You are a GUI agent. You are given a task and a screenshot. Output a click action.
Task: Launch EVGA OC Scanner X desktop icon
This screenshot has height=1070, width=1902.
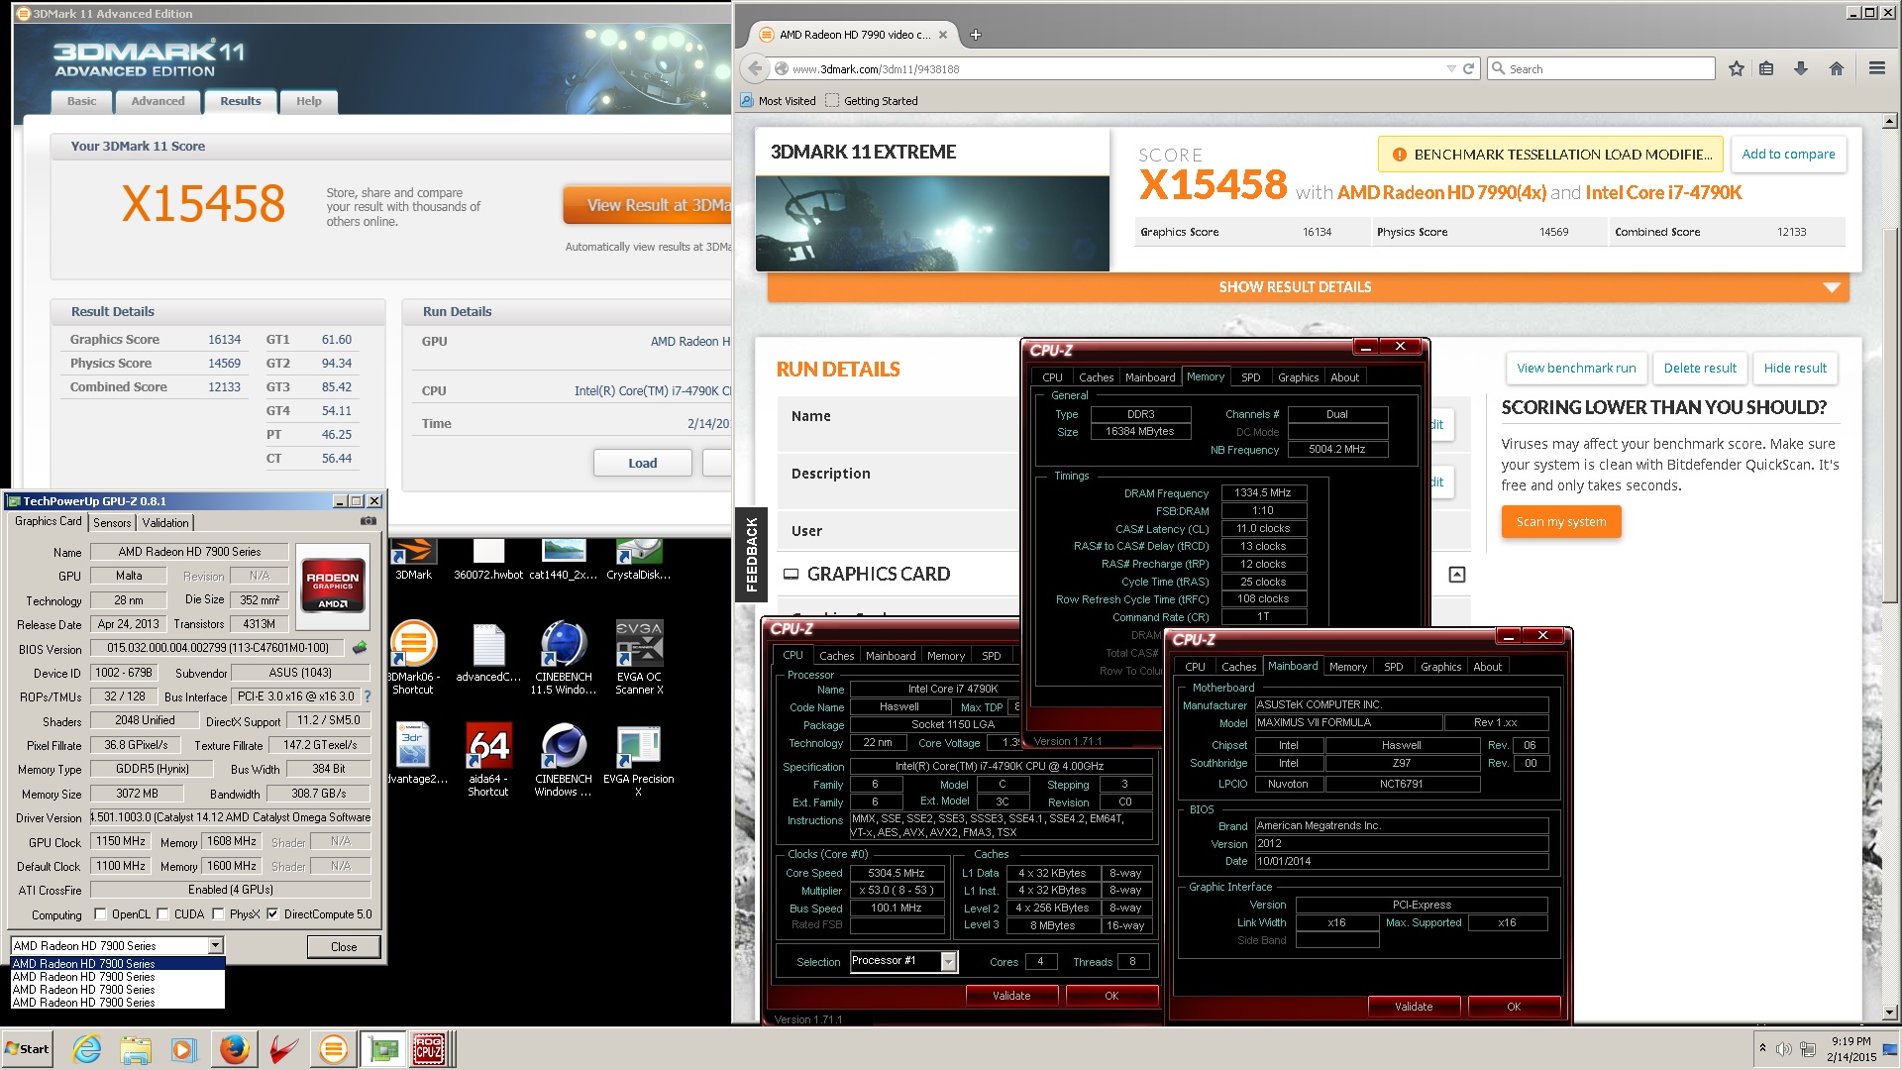pyautogui.click(x=639, y=657)
